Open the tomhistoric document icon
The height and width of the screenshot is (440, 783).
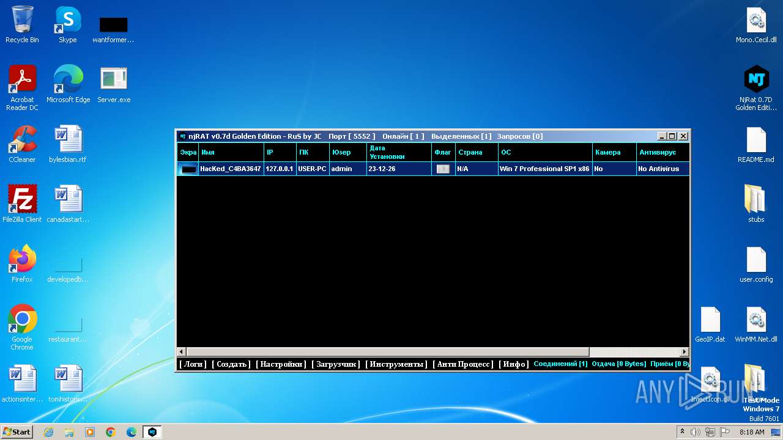pos(68,384)
